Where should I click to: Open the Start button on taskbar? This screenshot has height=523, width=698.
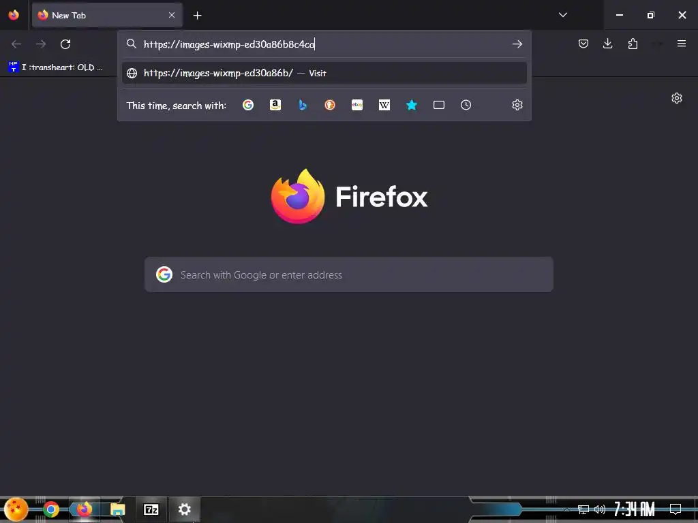(16, 509)
